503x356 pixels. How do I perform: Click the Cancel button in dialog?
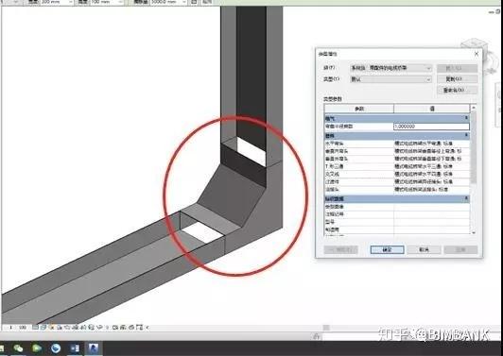click(425, 249)
